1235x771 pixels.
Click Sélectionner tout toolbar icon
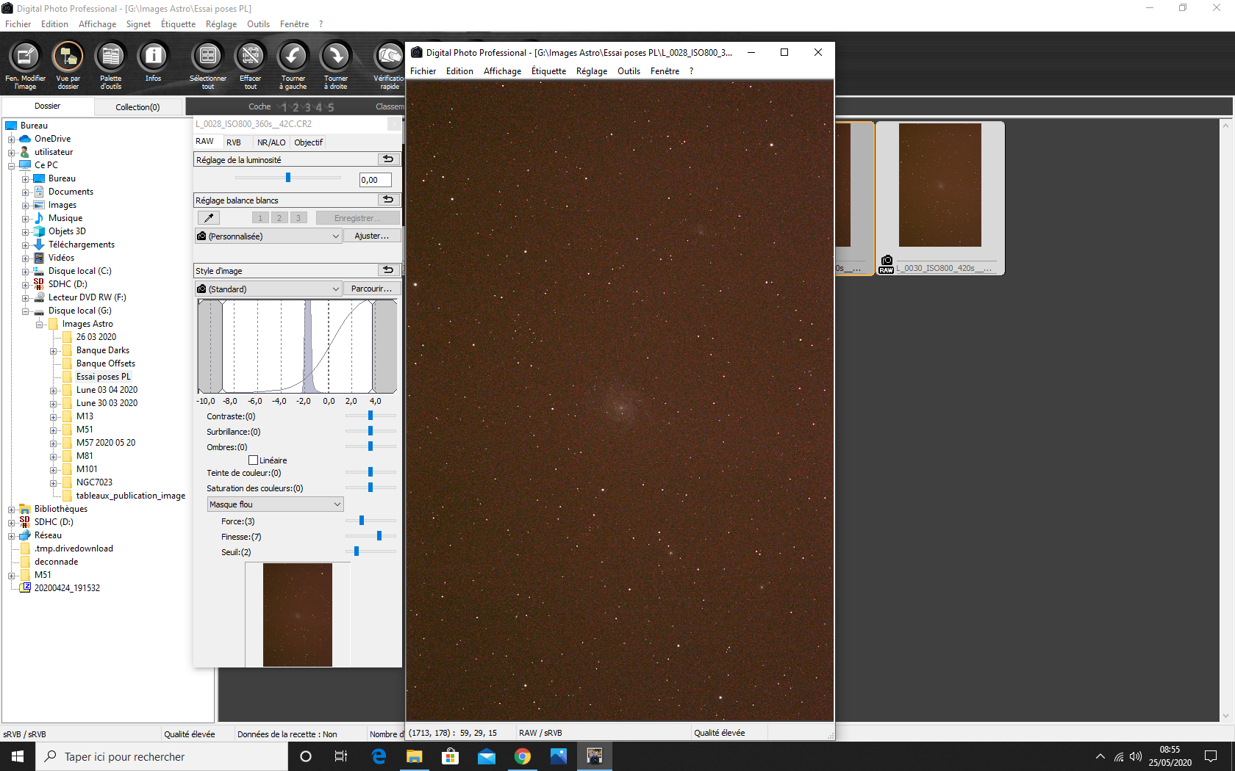coord(208,65)
